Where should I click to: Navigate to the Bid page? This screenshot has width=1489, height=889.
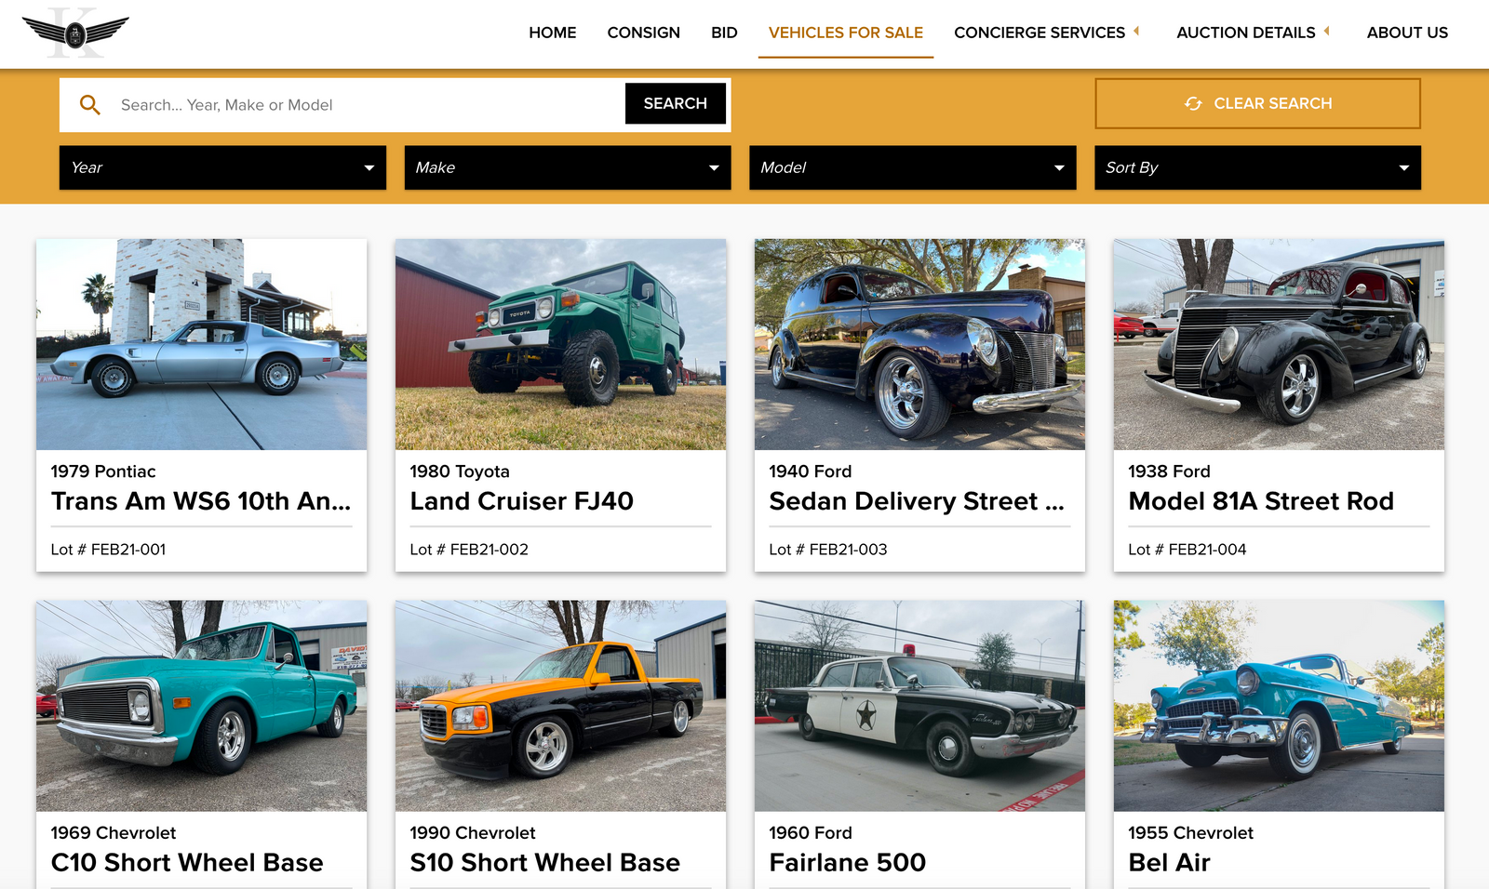[724, 33]
